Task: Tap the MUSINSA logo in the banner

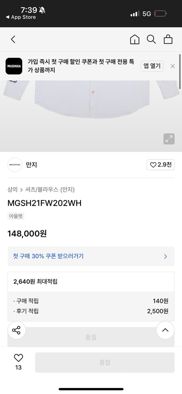Action: [14, 66]
